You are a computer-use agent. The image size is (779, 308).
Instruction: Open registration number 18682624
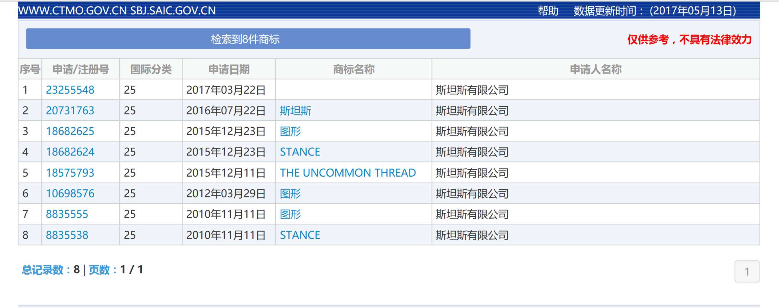point(70,152)
